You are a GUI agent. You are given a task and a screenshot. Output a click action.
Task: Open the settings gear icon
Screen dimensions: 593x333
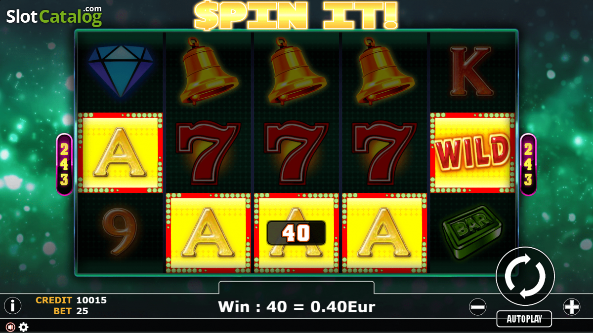23,327
